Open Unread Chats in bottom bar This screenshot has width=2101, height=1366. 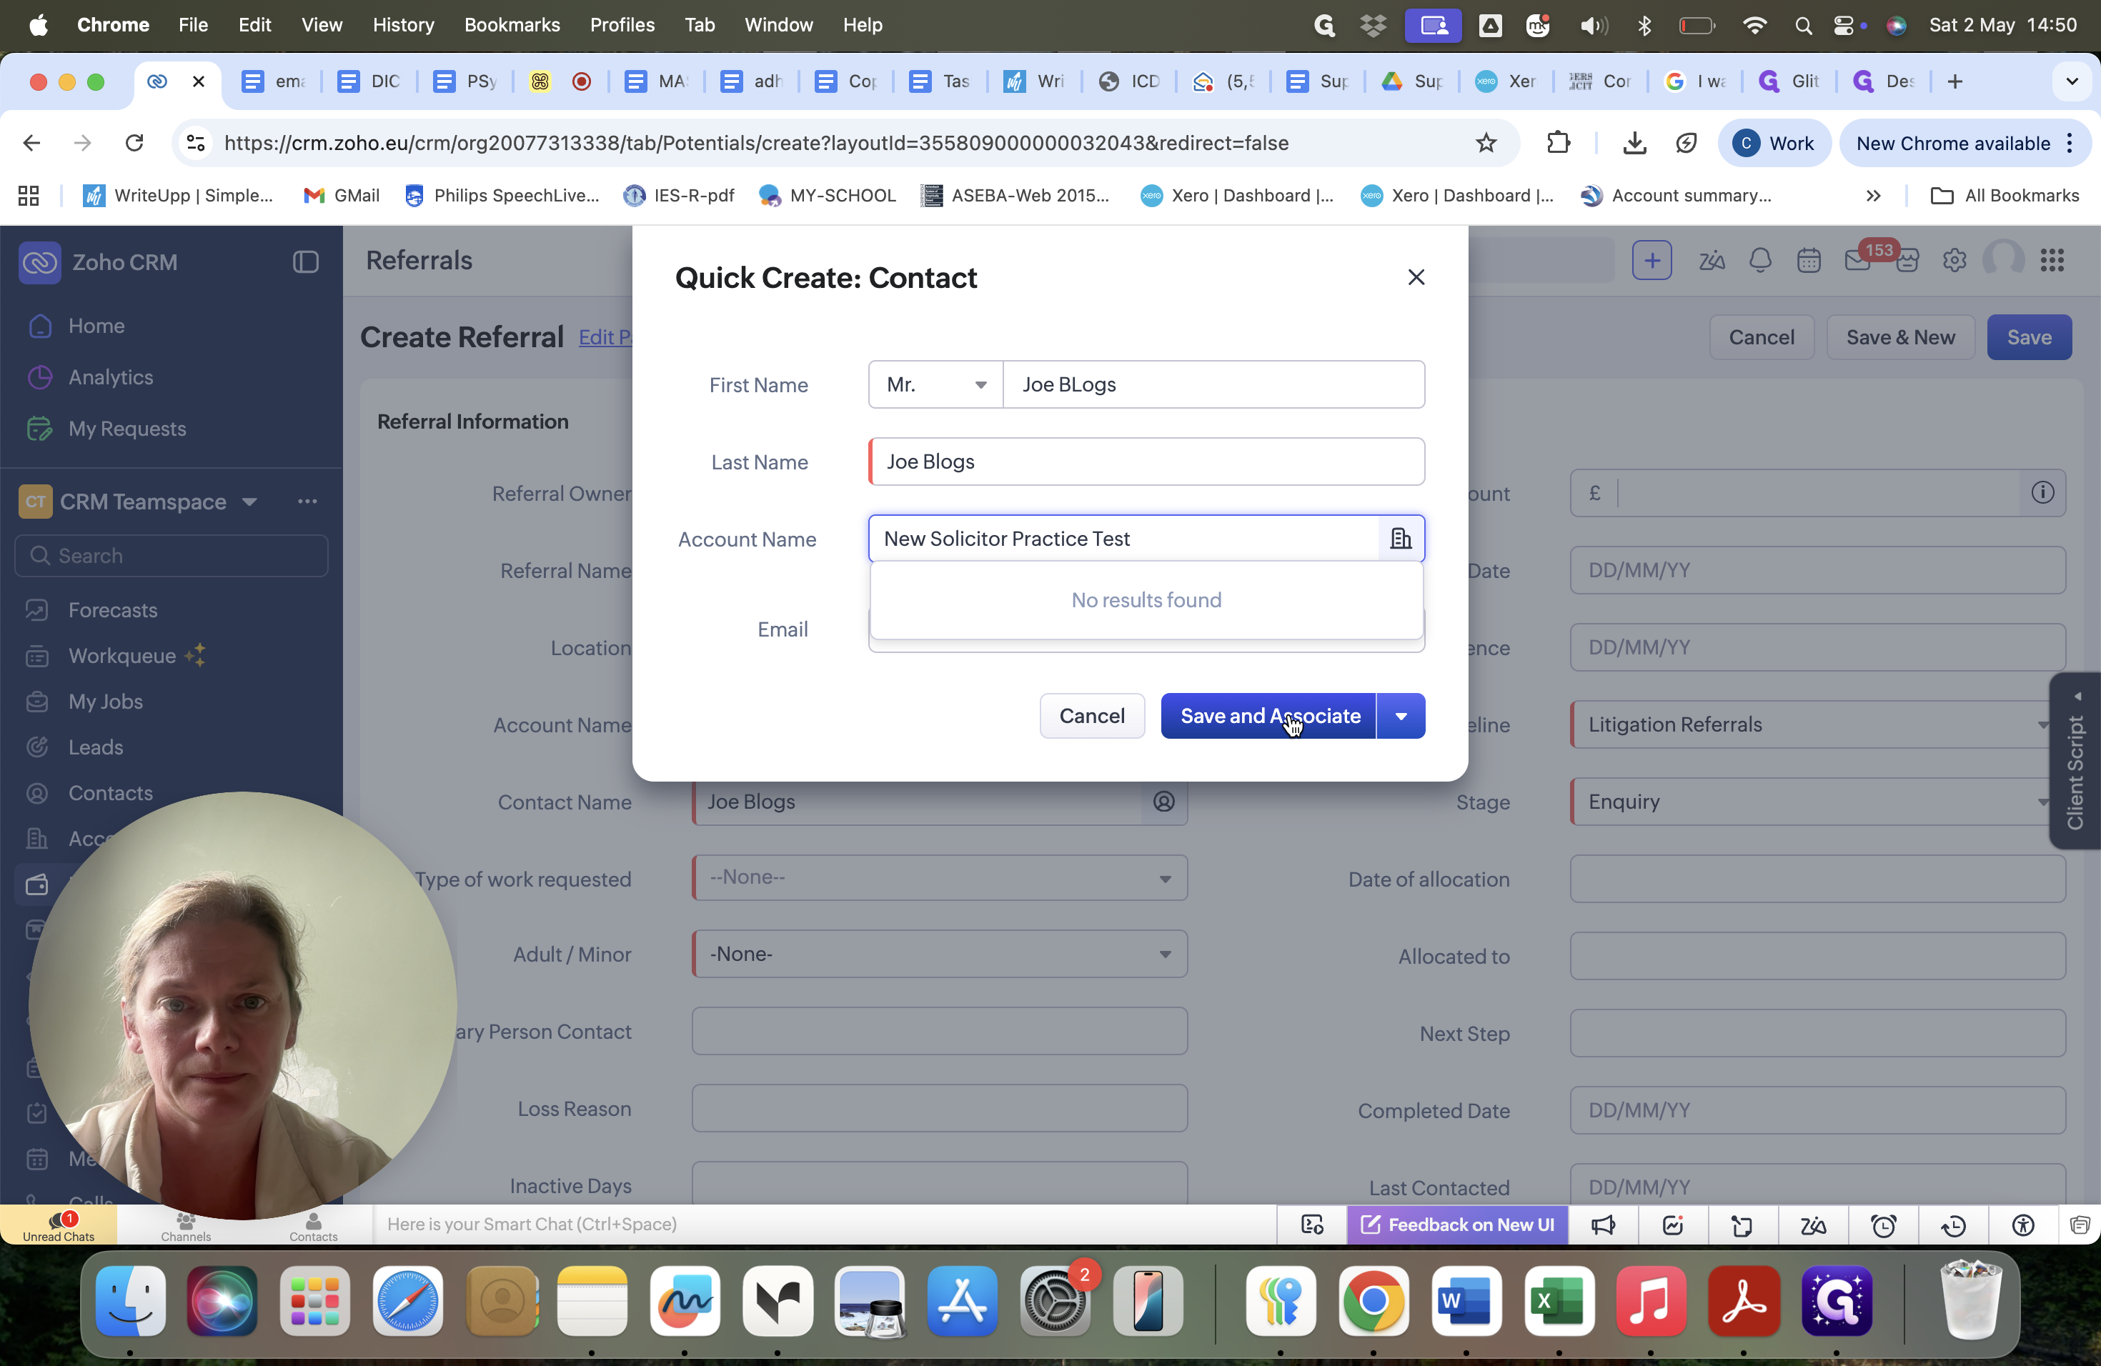point(59,1225)
